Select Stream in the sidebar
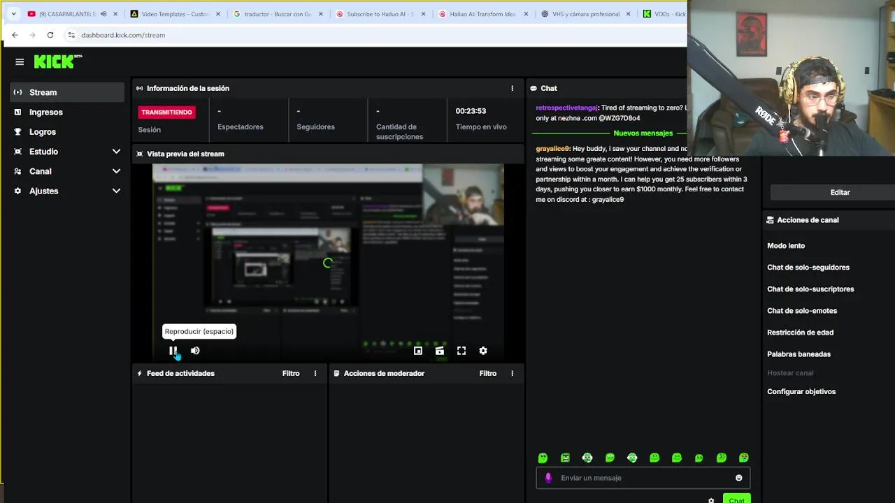Screen dimensions: 895x503 tap(67, 92)
